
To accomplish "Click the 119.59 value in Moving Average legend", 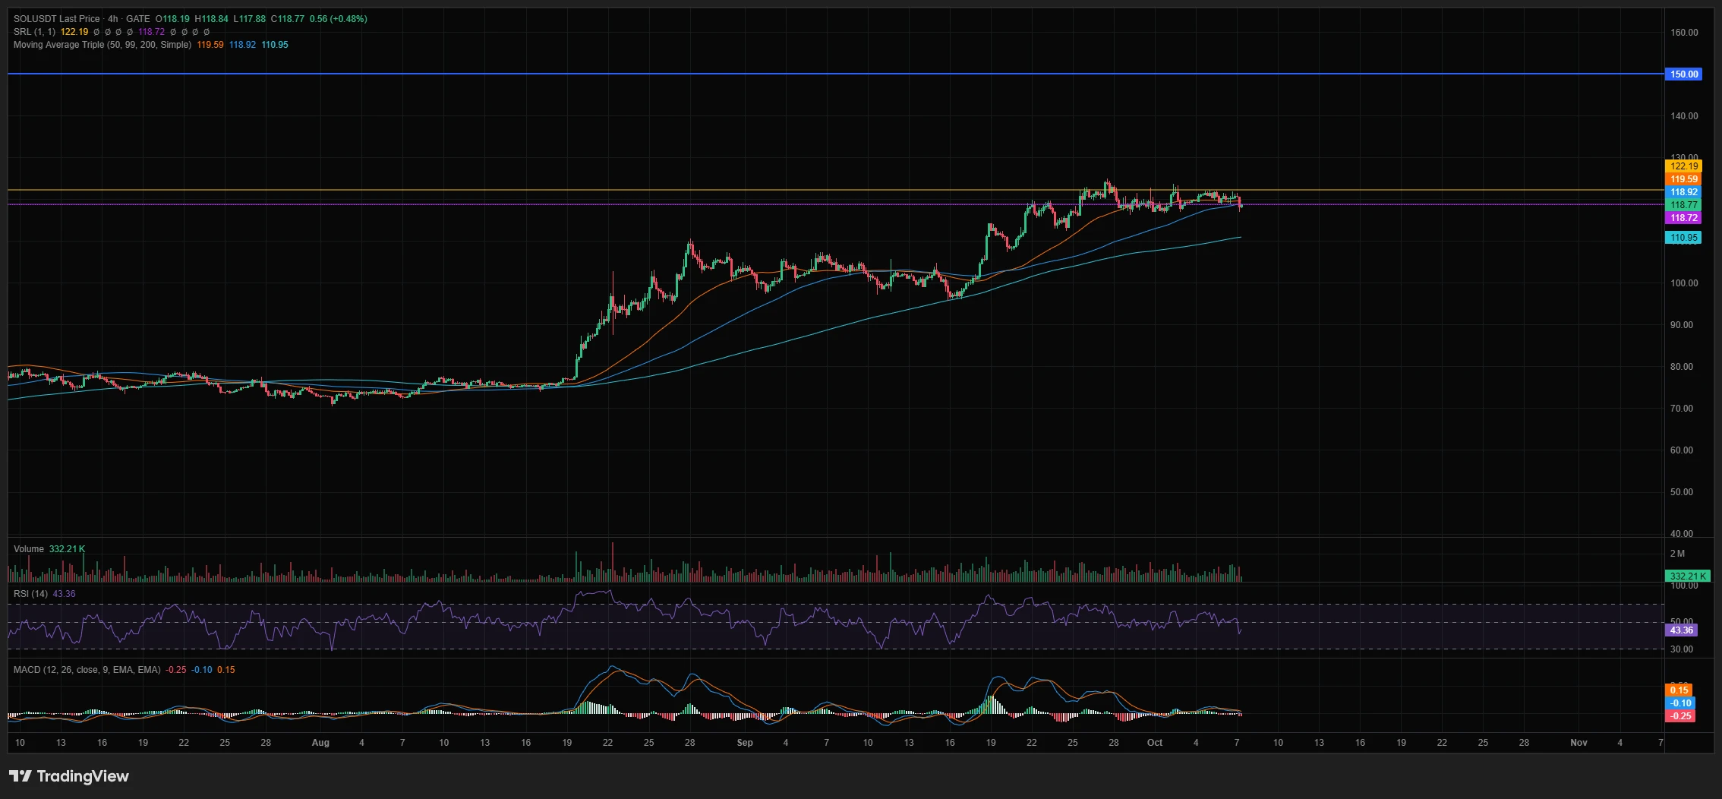I will (210, 45).
